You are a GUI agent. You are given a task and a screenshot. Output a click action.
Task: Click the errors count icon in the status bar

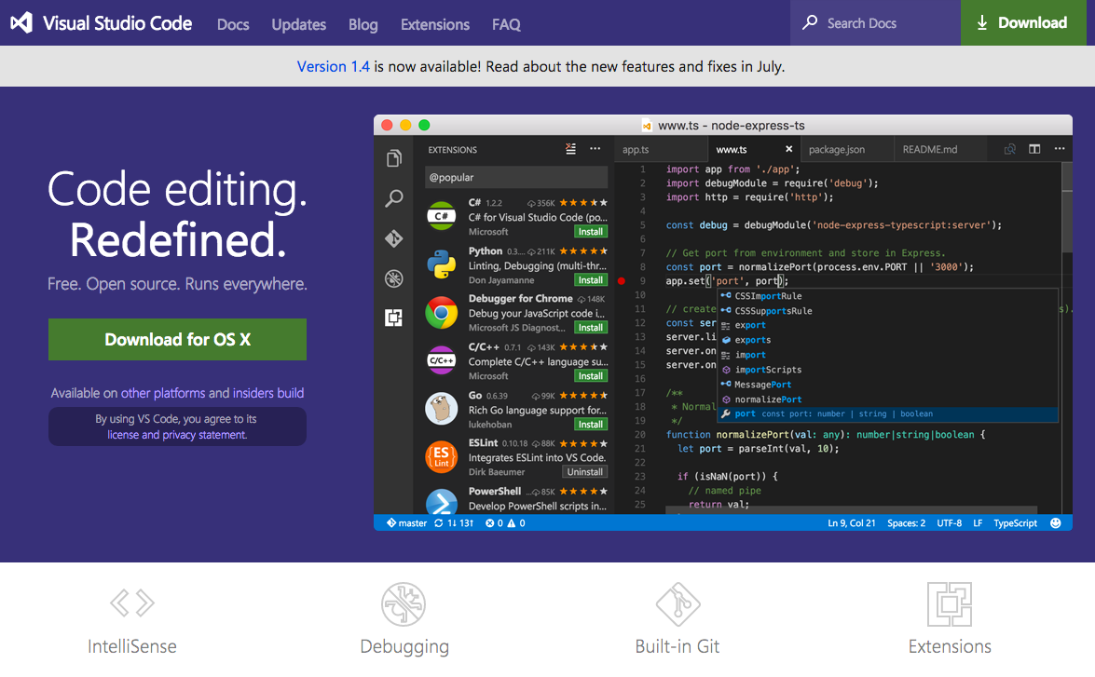(490, 522)
